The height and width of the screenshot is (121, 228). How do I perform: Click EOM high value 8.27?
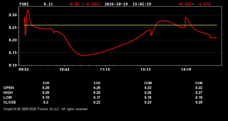tap(199, 93)
